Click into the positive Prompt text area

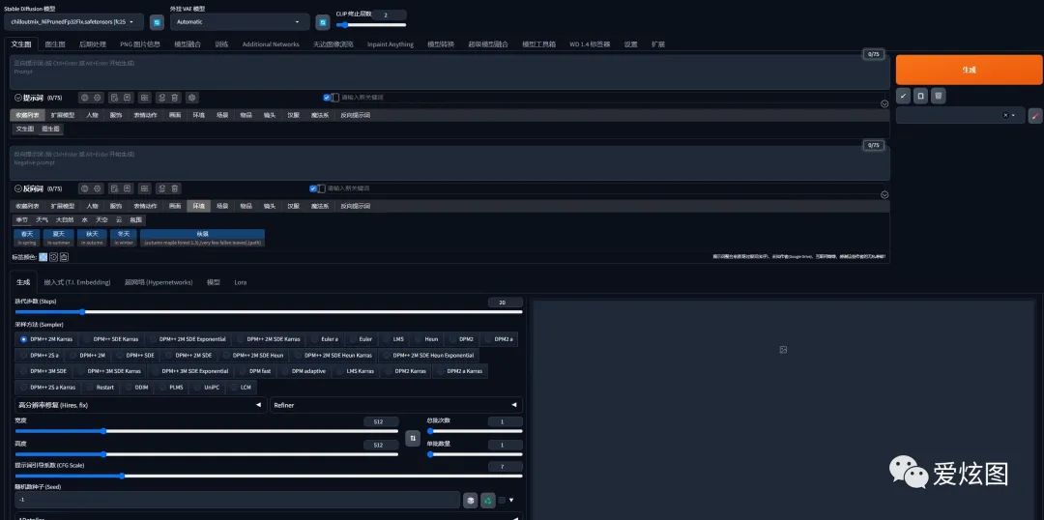449,72
